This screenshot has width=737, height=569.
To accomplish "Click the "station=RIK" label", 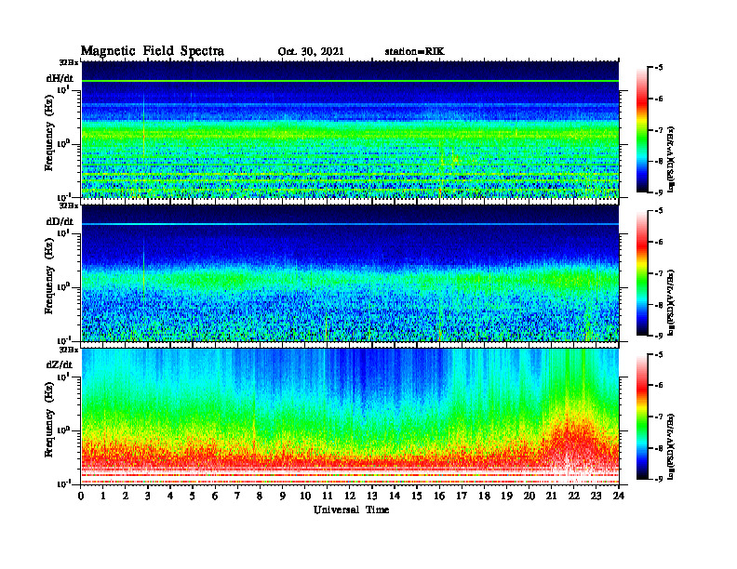I will pos(414,52).
